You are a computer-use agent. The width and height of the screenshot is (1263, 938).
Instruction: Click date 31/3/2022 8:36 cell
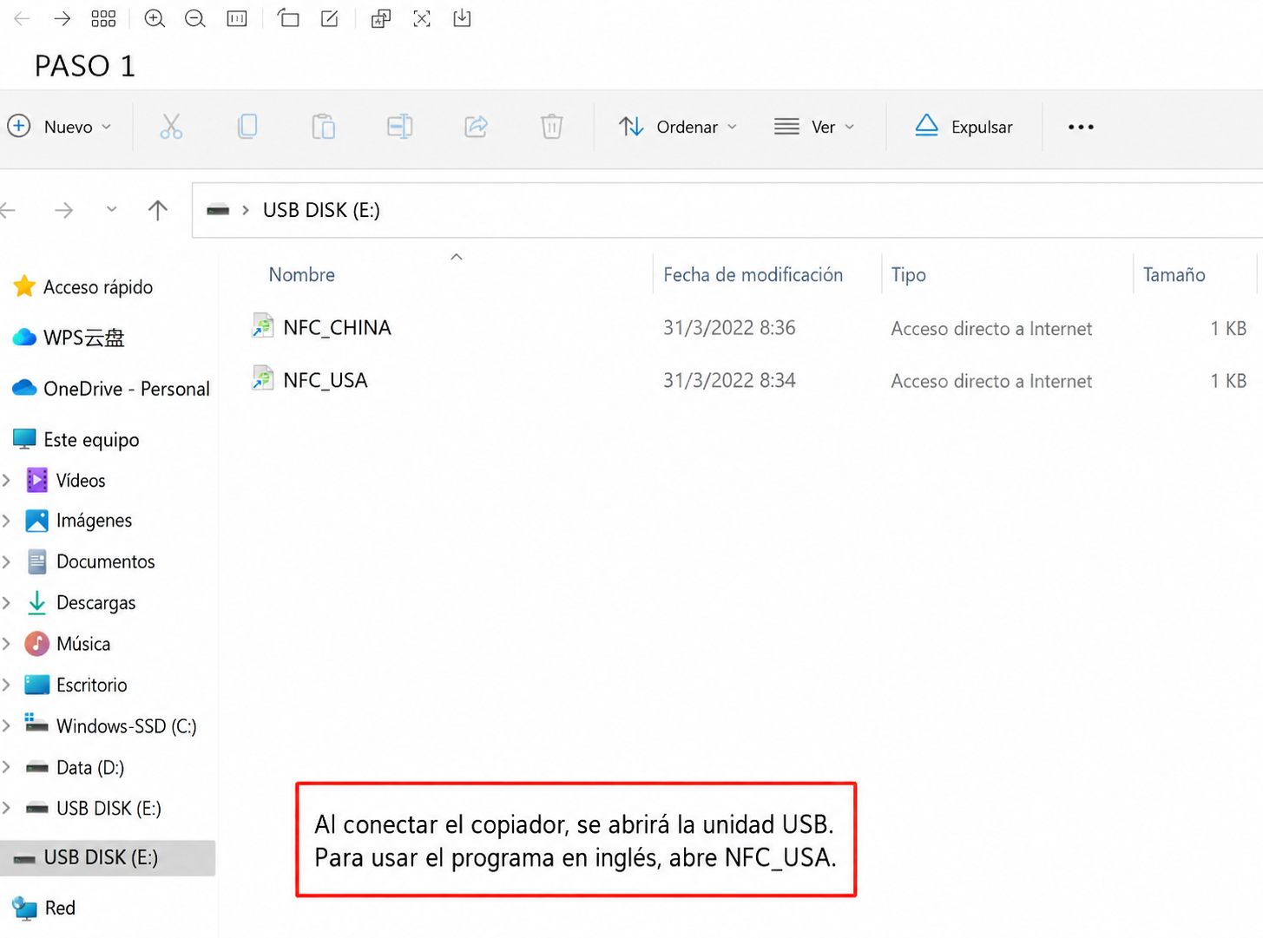tap(729, 328)
